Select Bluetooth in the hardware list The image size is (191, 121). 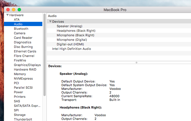click(x=21, y=29)
